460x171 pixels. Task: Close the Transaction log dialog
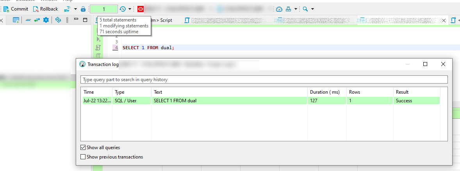click(443, 64)
